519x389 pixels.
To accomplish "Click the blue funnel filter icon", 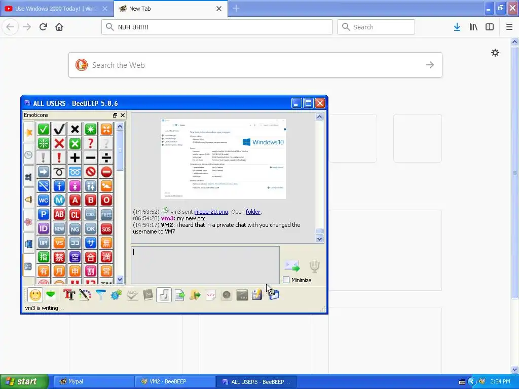I will [x=100, y=294].
